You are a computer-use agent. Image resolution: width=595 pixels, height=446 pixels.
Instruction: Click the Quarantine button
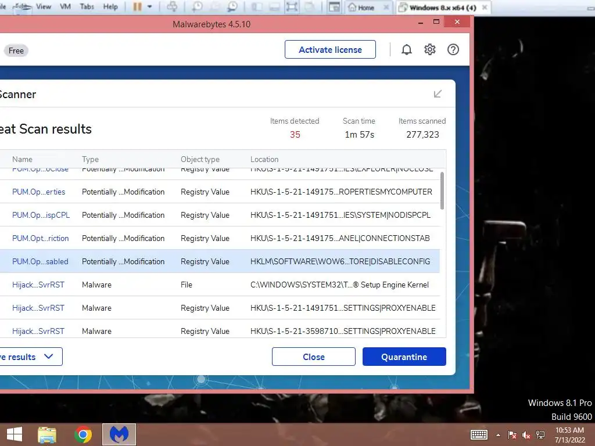coord(404,357)
